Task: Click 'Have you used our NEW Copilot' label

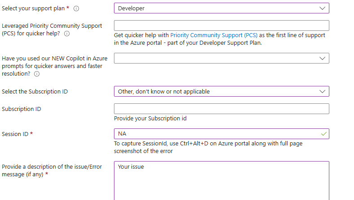Action: [x=54, y=66]
